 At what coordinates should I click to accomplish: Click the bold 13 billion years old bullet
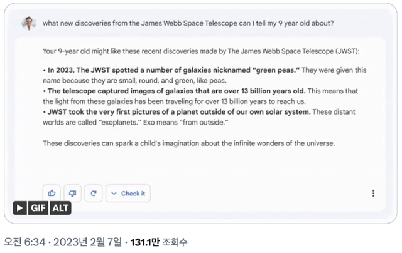pyautogui.click(x=174, y=91)
